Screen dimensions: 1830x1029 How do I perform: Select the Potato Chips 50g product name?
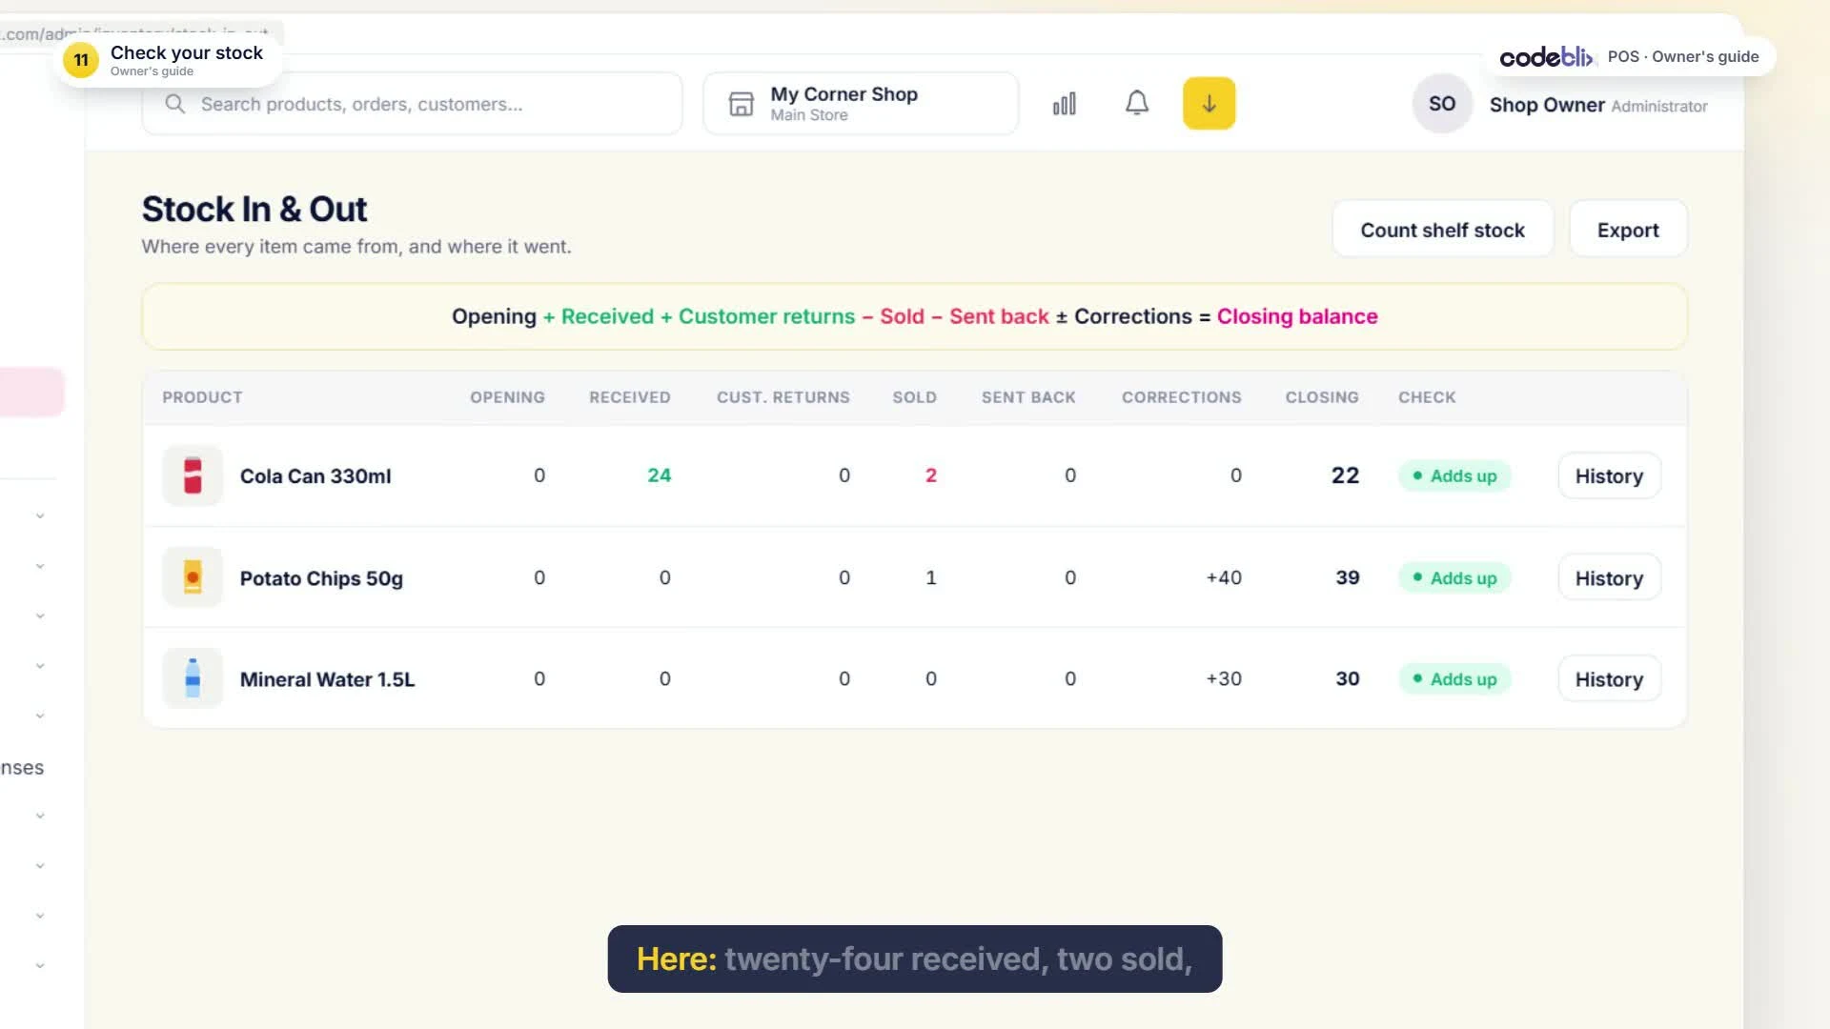tap(321, 578)
